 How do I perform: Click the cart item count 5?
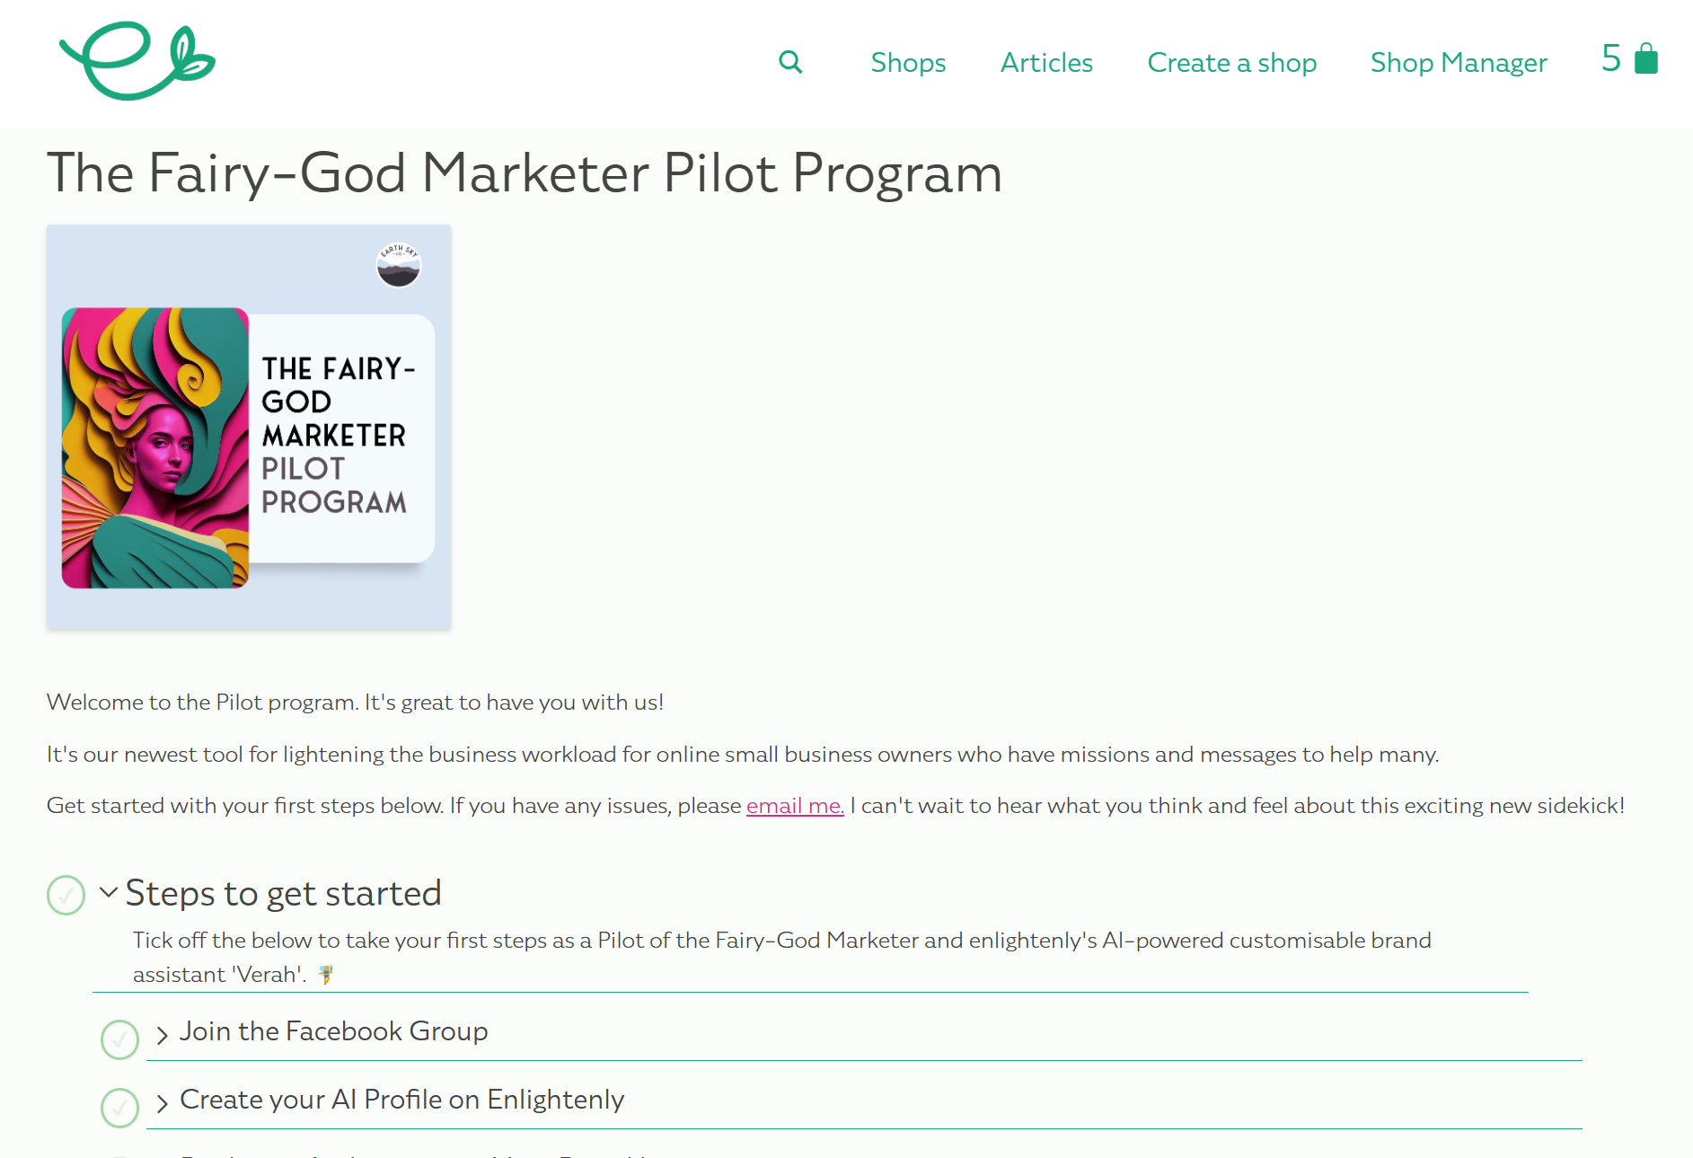point(1611,59)
